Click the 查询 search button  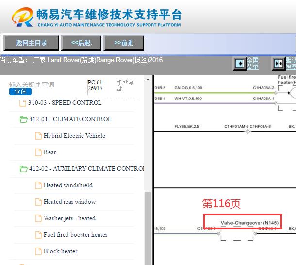(x=20, y=91)
